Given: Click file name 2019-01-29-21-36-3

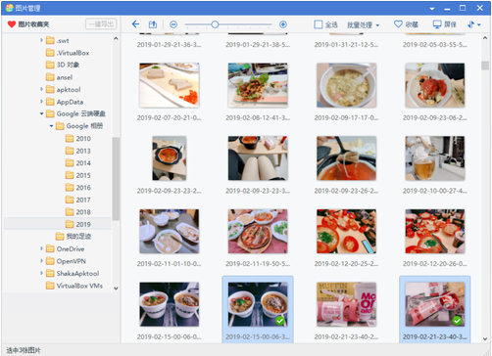Looking at the screenshot, I should tap(170, 45).
